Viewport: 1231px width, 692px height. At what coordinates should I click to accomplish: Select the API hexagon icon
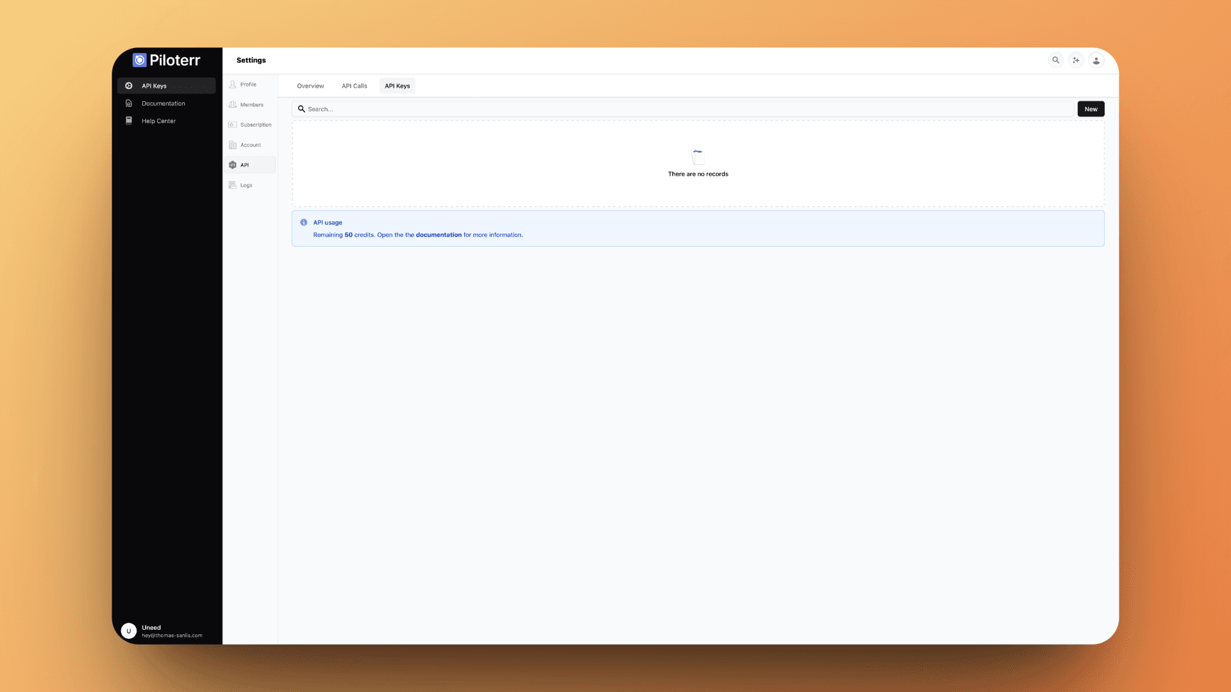[233, 165]
